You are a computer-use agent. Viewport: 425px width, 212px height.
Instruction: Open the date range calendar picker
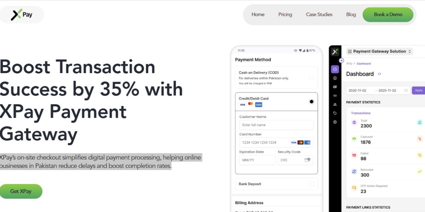pyautogui.click(x=406, y=90)
